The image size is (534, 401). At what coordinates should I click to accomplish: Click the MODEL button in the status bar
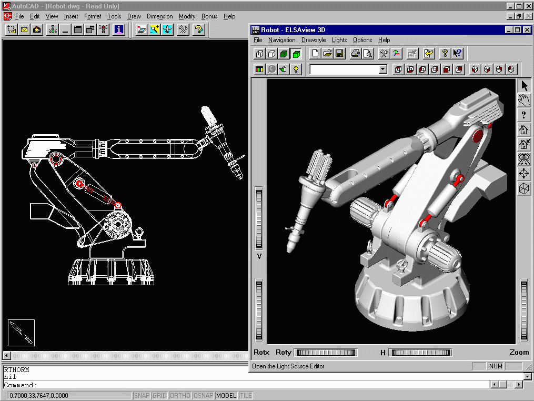(226, 396)
